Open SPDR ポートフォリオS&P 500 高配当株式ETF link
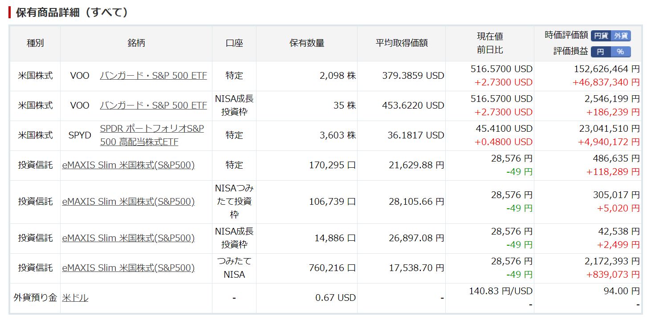 tap(152, 135)
